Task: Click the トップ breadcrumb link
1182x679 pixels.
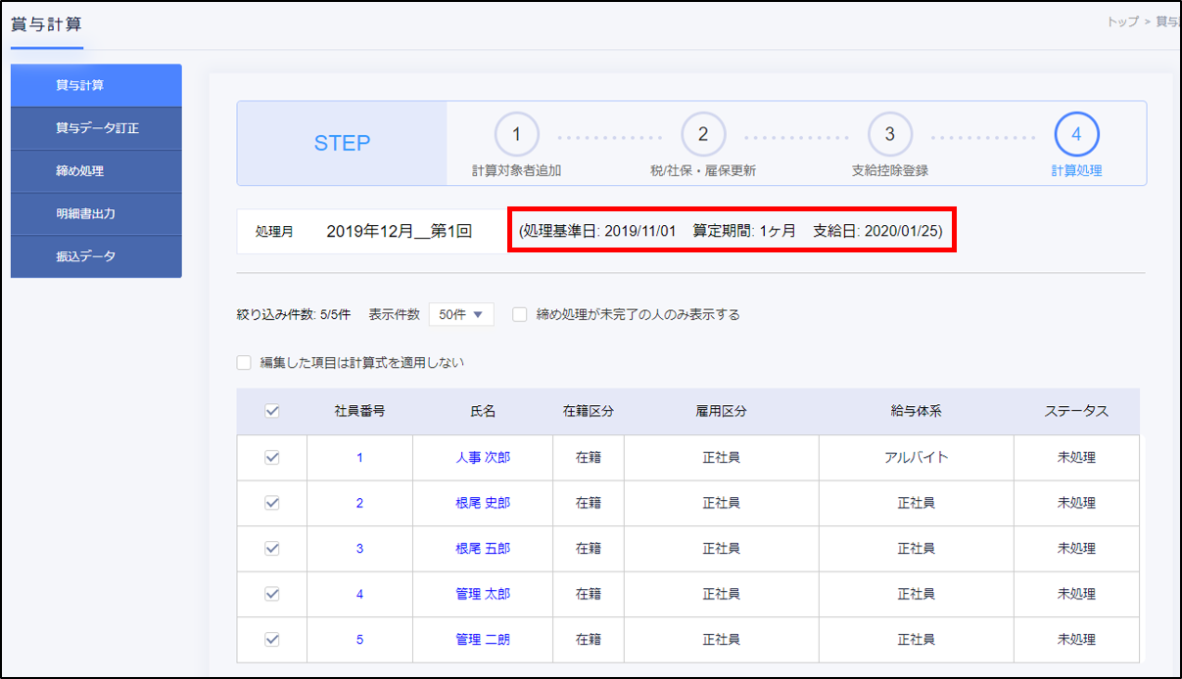Action: 1122,22
